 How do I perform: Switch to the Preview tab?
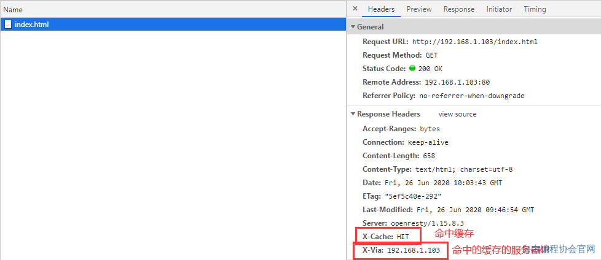(x=418, y=9)
